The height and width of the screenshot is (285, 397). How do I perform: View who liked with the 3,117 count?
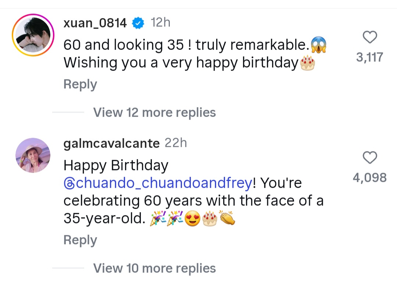pyautogui.click(x=370, y=57)
